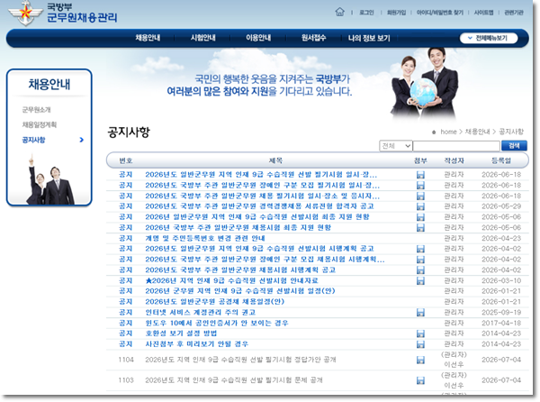
Task: Open notice 2026년 국방부 주관 채용시험 최종 지원 현황
Action: coord(238,228)
